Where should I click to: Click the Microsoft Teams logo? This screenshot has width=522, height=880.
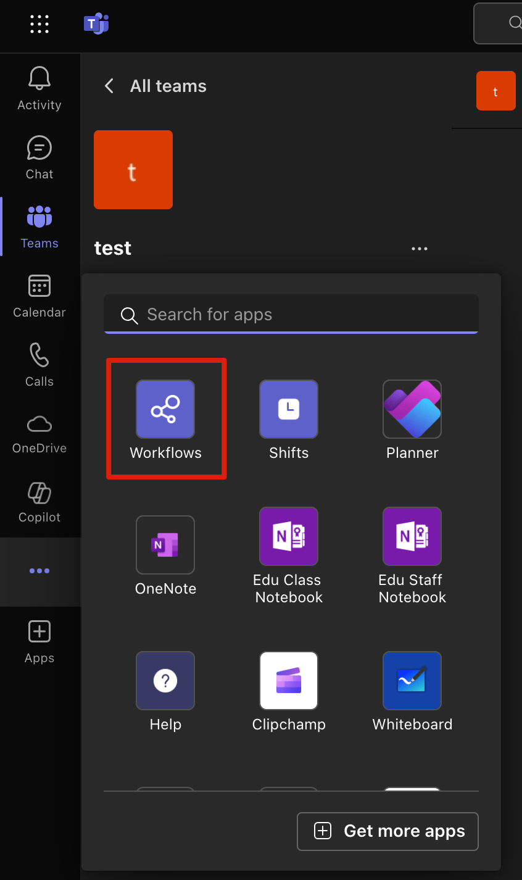click(96, 23)
